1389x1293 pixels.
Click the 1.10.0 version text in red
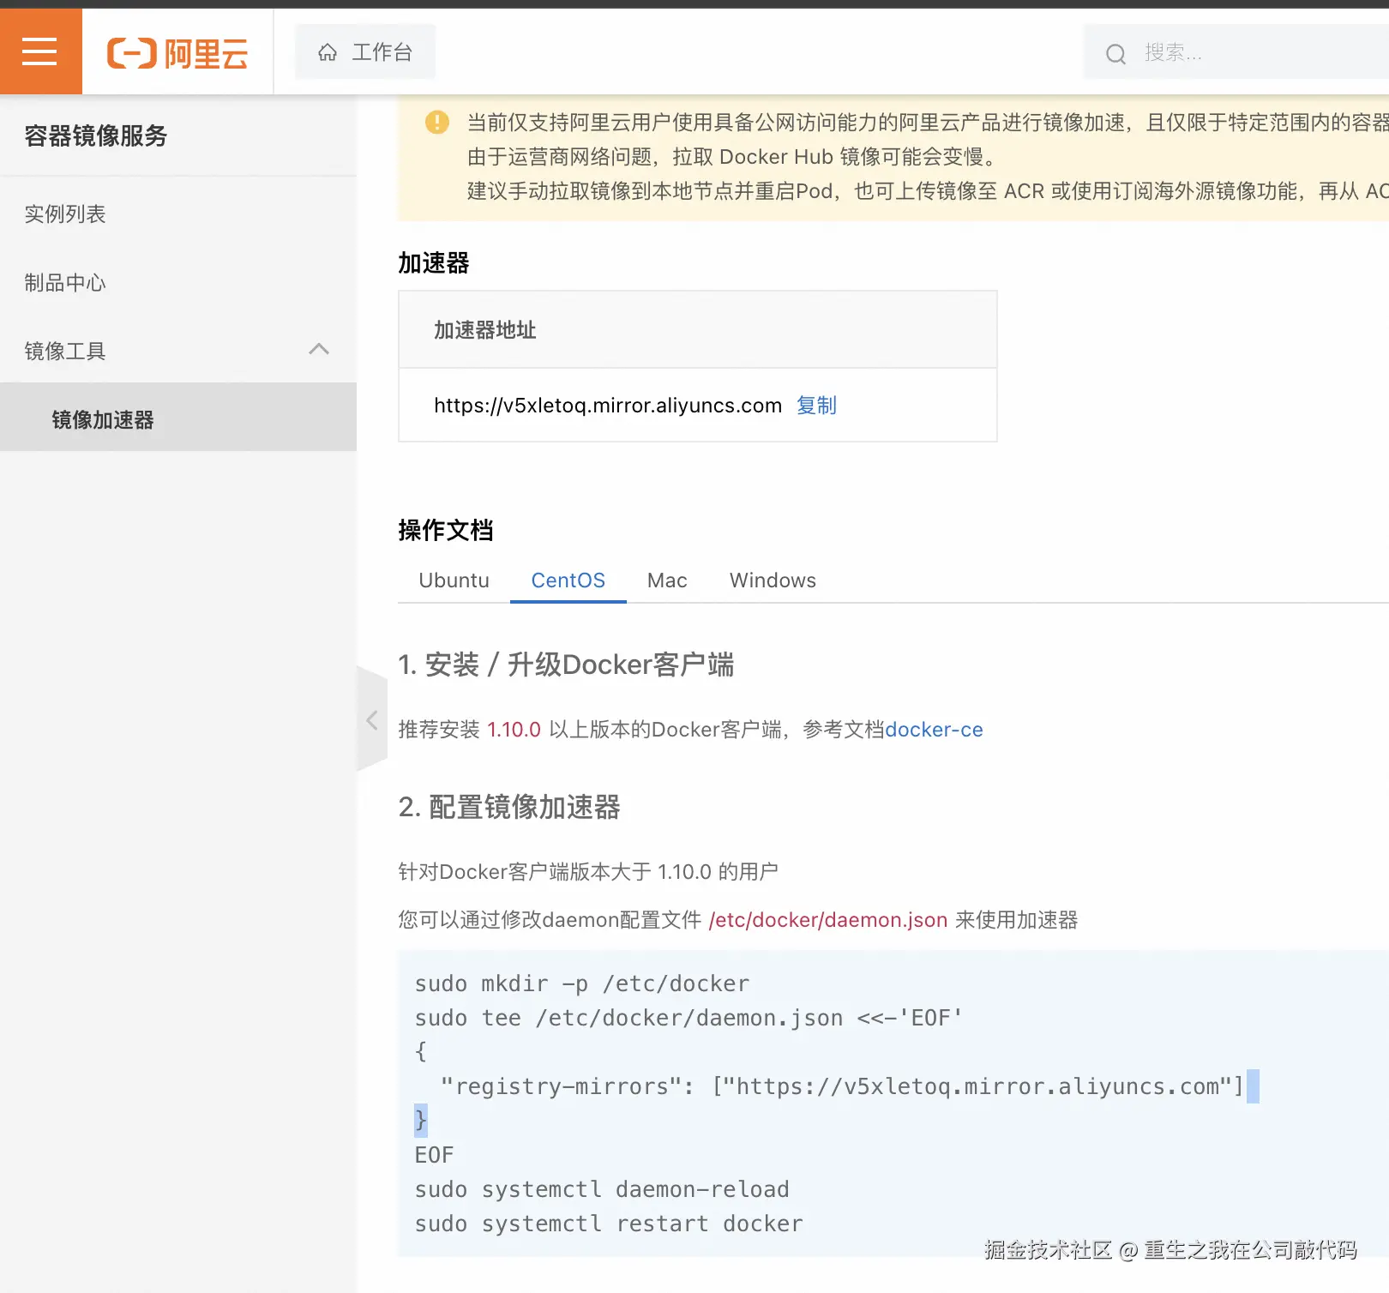pos(514,730)
